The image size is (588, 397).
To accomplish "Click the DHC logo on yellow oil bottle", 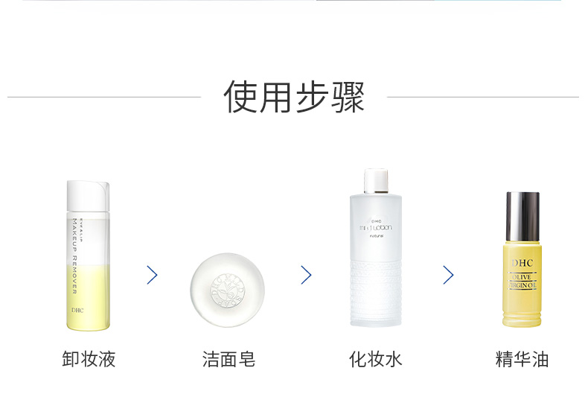I will click(522, 263).
